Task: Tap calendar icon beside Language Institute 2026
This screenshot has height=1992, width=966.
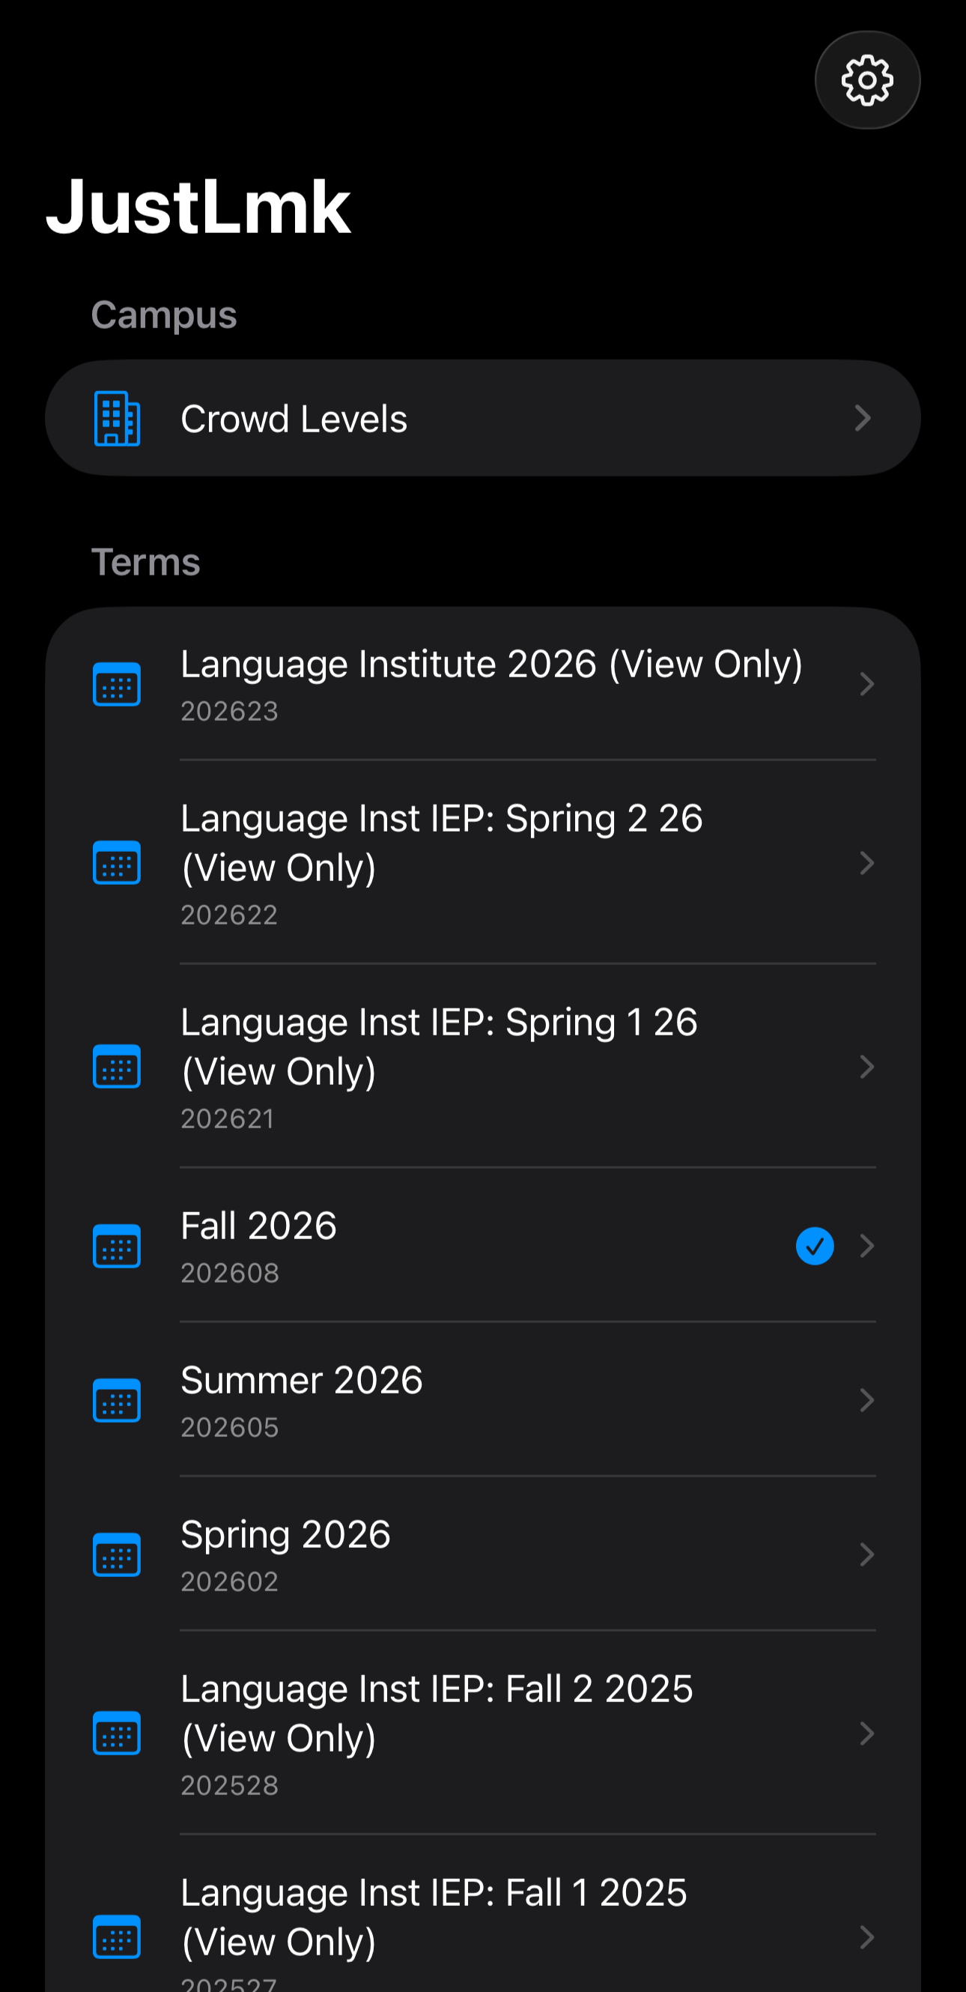Action: (x=117, y=683)
